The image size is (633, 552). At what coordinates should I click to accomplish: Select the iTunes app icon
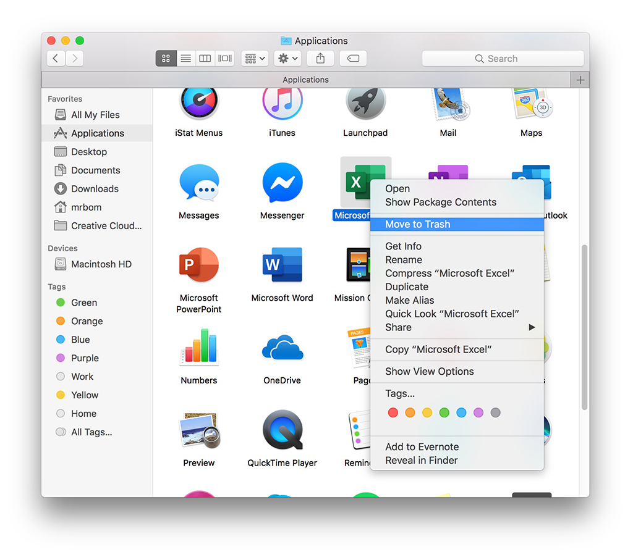point(282,104)
